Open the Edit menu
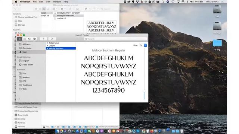The height and width of the screenshot is (134, 239). pyautogui.click(x=41, y=1)
